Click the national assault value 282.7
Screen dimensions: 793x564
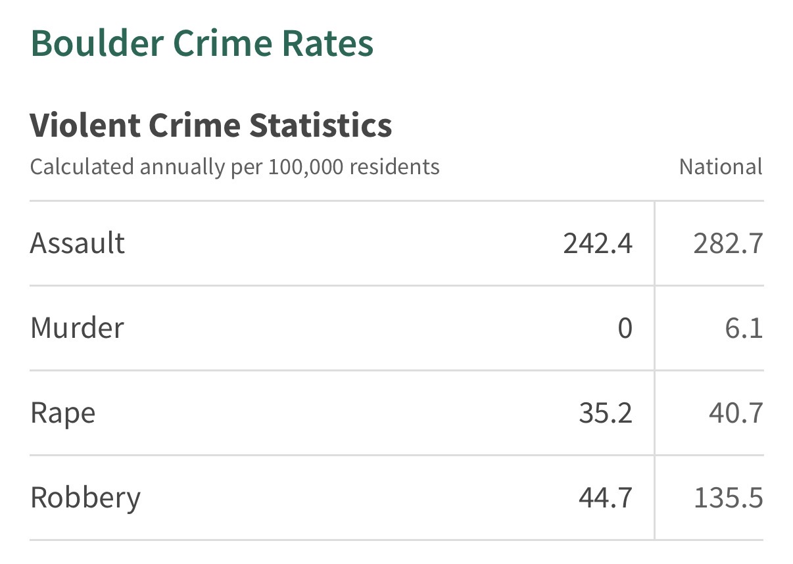(728, 243)
